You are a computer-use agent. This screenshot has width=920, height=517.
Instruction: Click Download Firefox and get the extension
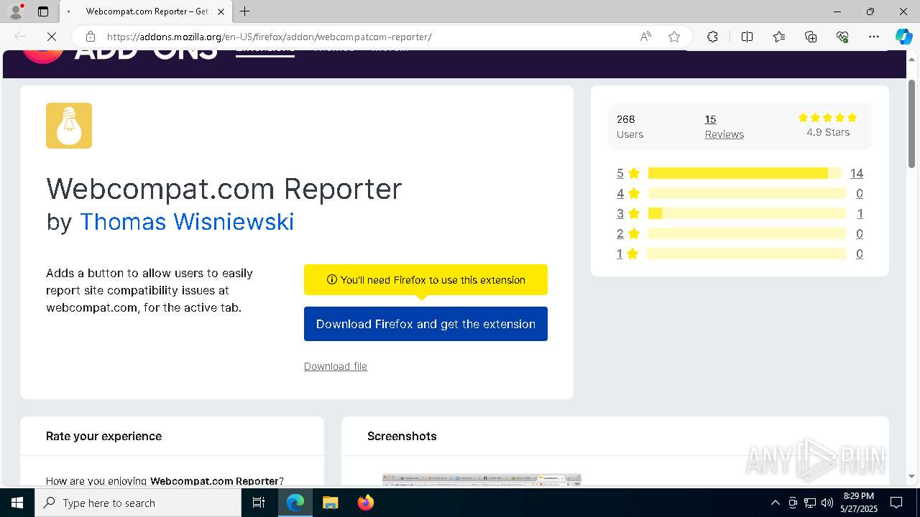click(425, 324)
